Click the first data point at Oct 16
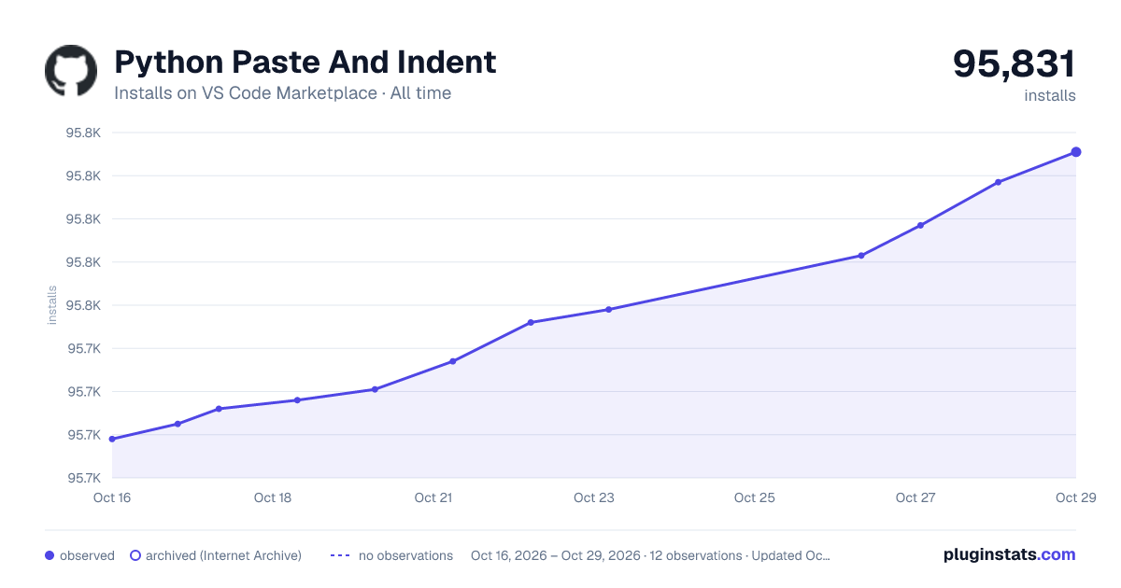Screen dimensions: 1121x588 (112, 439)
